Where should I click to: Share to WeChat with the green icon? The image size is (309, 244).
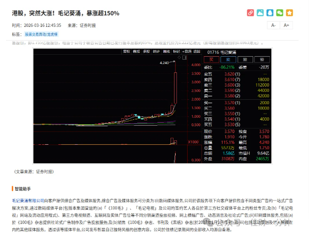280,13
